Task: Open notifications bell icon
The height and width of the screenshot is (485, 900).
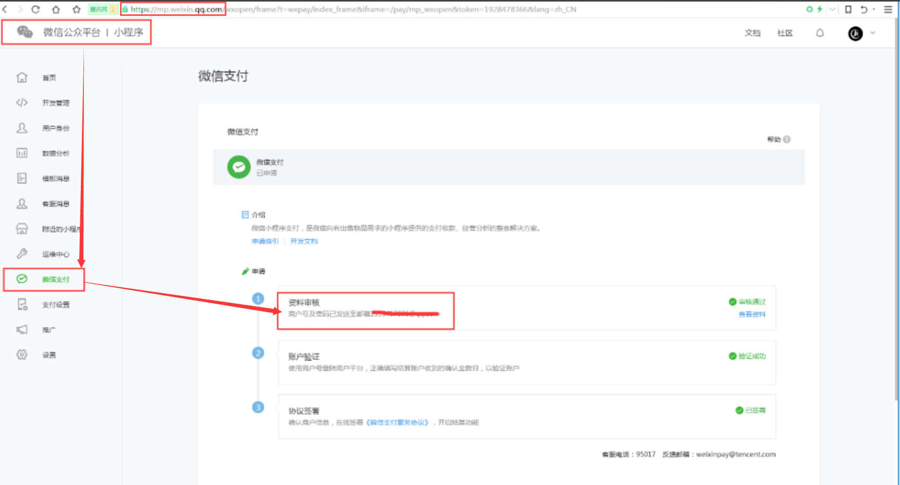Action: 820,33
